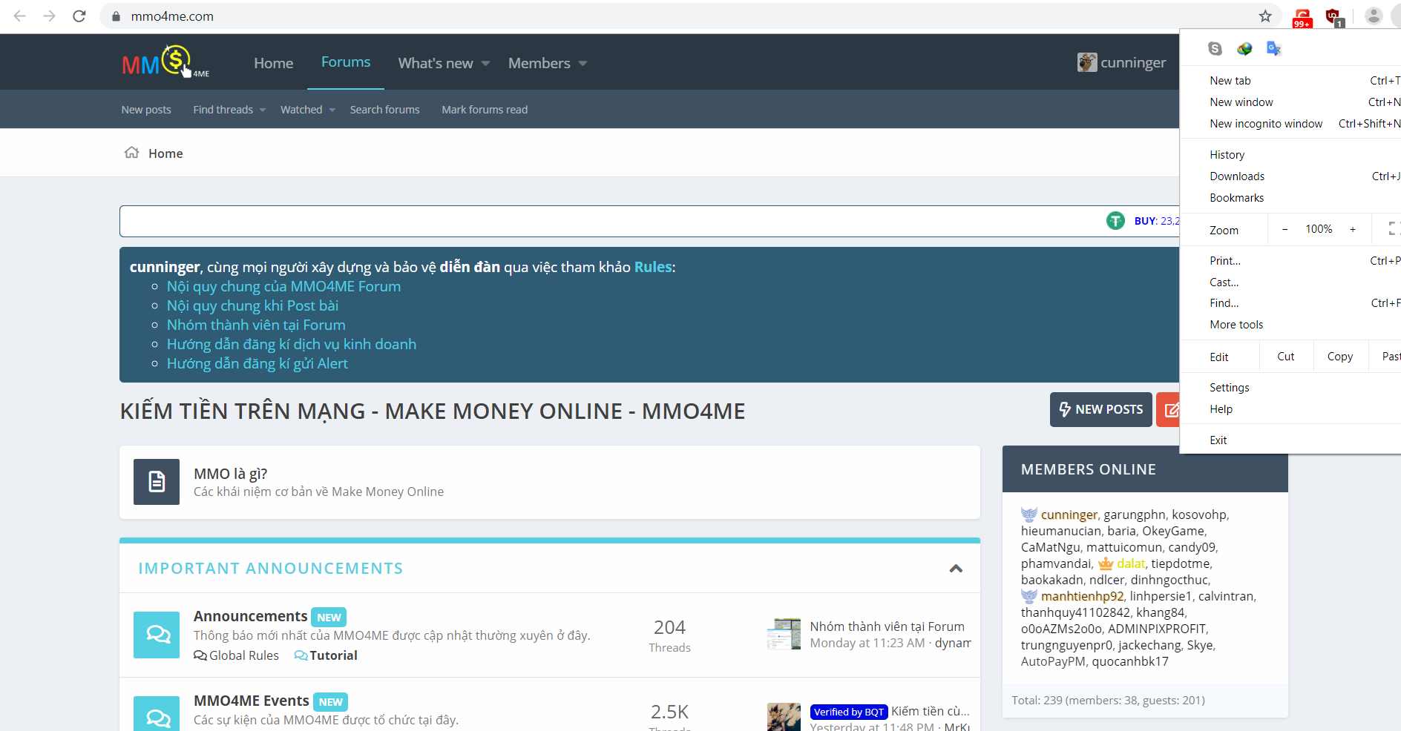Reload the mmo4me.com page

(x=79, y=16)
